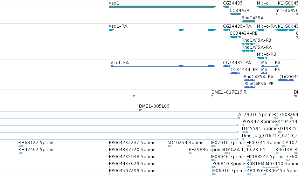298x176 pixels.
Task: Select the RhoGAP5A-RB transcript label
Action: coord(256,40)
